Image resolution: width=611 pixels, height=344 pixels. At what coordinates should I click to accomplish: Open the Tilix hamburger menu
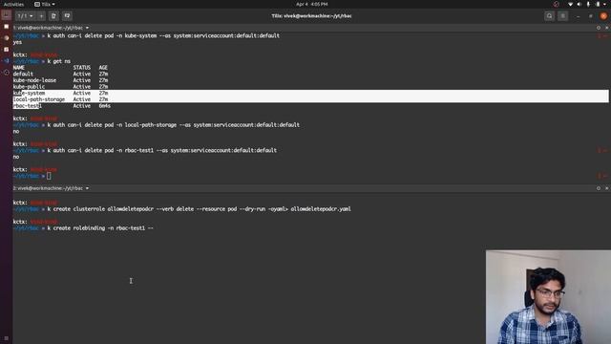pyautogui.click(x=562, y=16)
